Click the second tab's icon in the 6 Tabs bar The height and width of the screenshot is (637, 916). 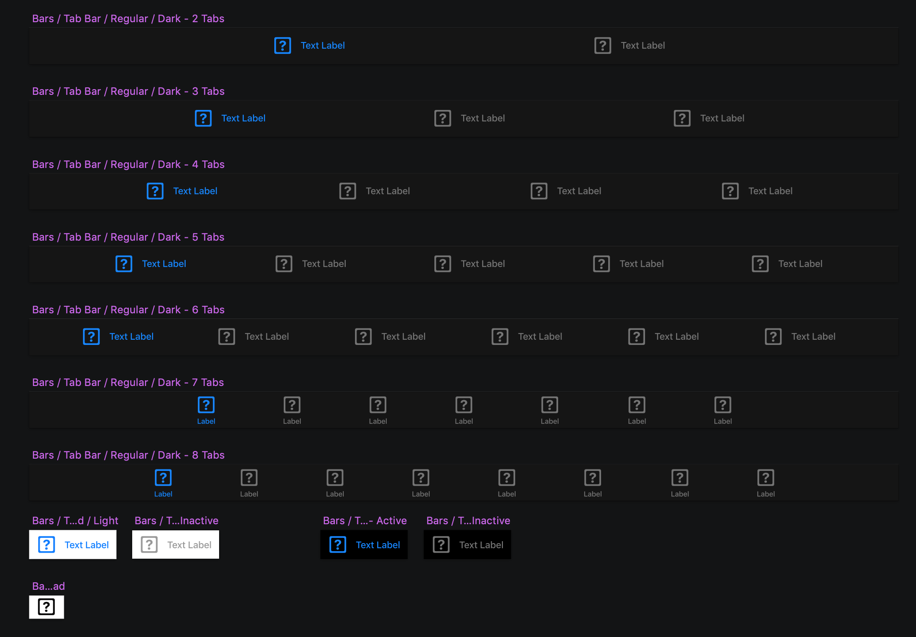click(x=227, y=336)
